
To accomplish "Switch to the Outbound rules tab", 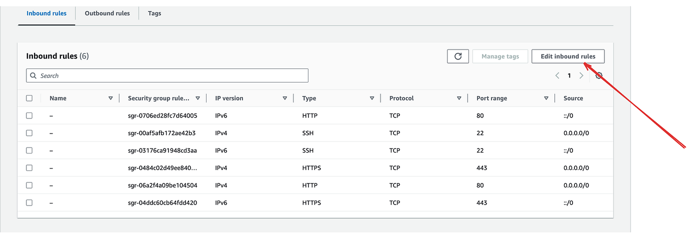I will pos(107,13).
